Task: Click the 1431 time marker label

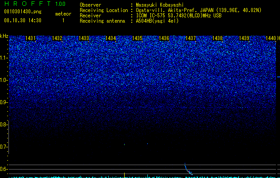Action: pyautogui.click(x=31, y=38)
